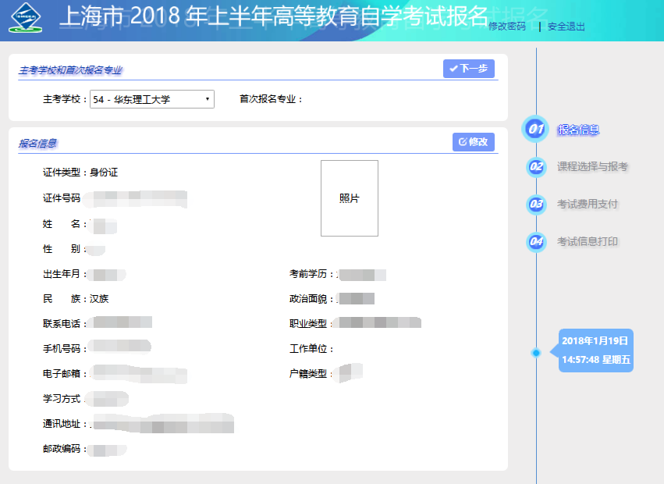
Task: Click the 报名信息 panel heading
Action: point(38,144)
